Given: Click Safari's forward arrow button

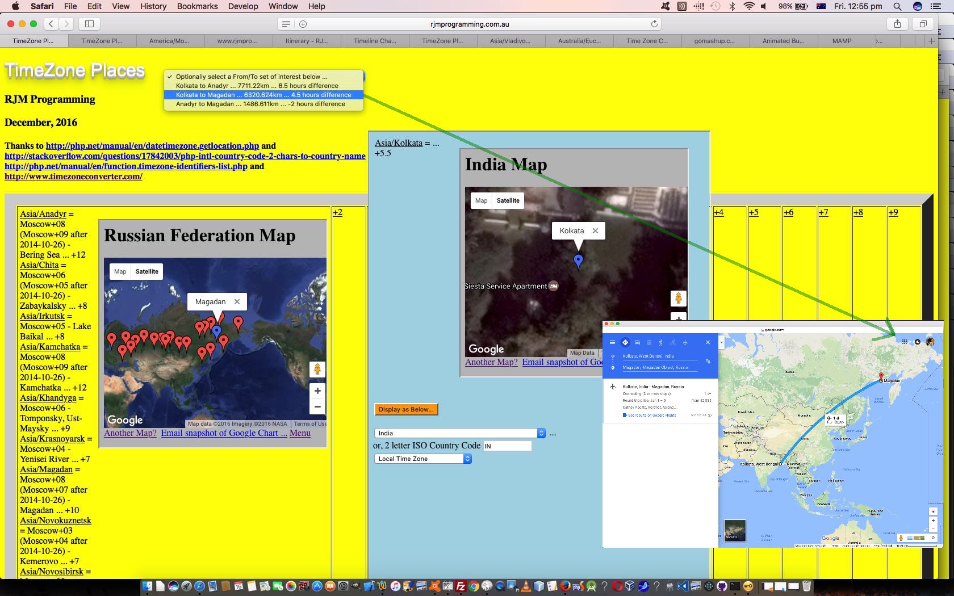Looking at the screenshot, I should 66,24.
